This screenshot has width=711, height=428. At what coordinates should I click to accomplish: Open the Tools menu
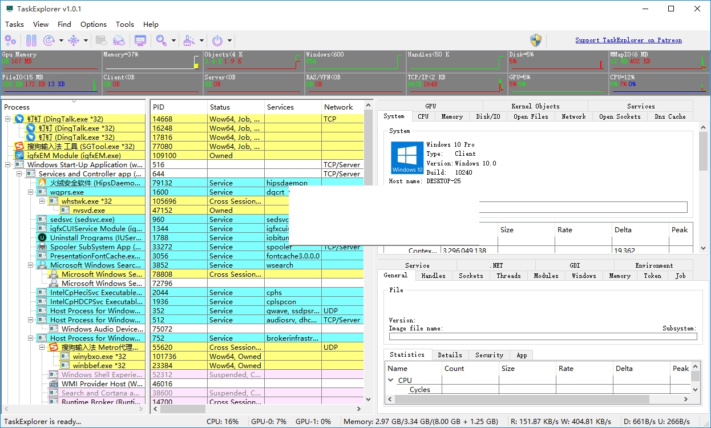click(124, 24)
